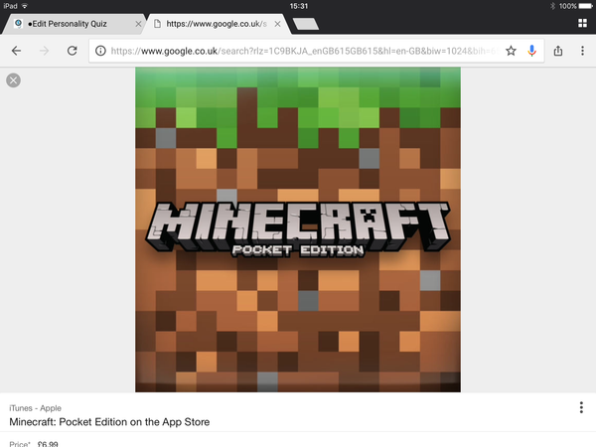This screenshot has width=596, height=447.
Task: Tap the Wi-Fi icon in status bar
Action: click(25, 6)
